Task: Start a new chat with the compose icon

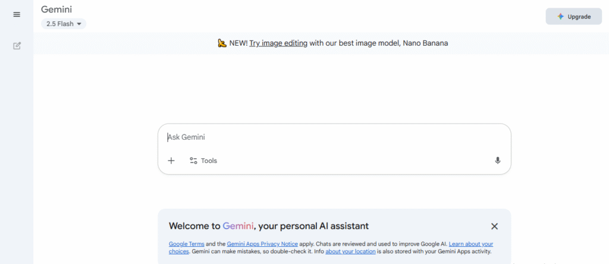Action: click(x=17, y=46)
